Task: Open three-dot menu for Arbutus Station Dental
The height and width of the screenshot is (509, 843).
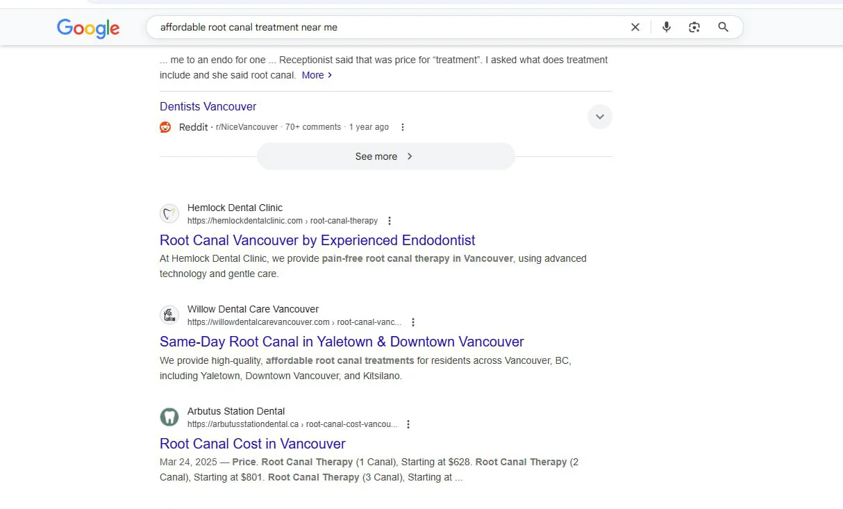Action: coord(408,424)
